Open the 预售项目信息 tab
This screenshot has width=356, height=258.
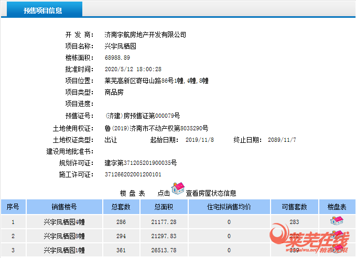click(45, 9)
